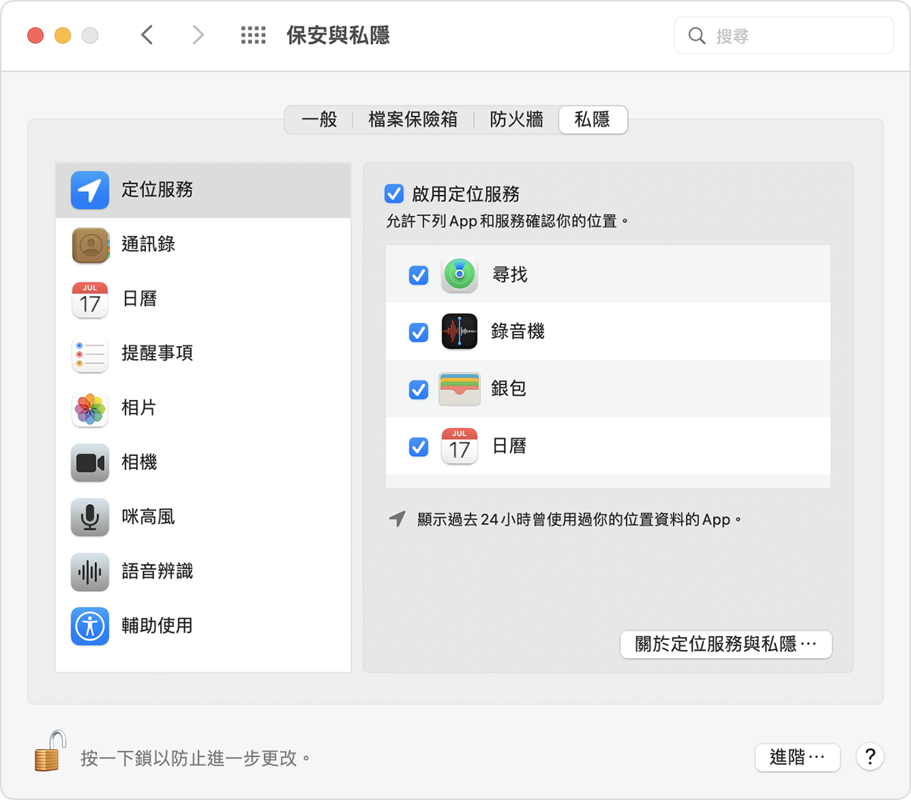
Task: Select the 提醒事項 reminders icon
Action: pyautogui.click(x=90, y=354)
